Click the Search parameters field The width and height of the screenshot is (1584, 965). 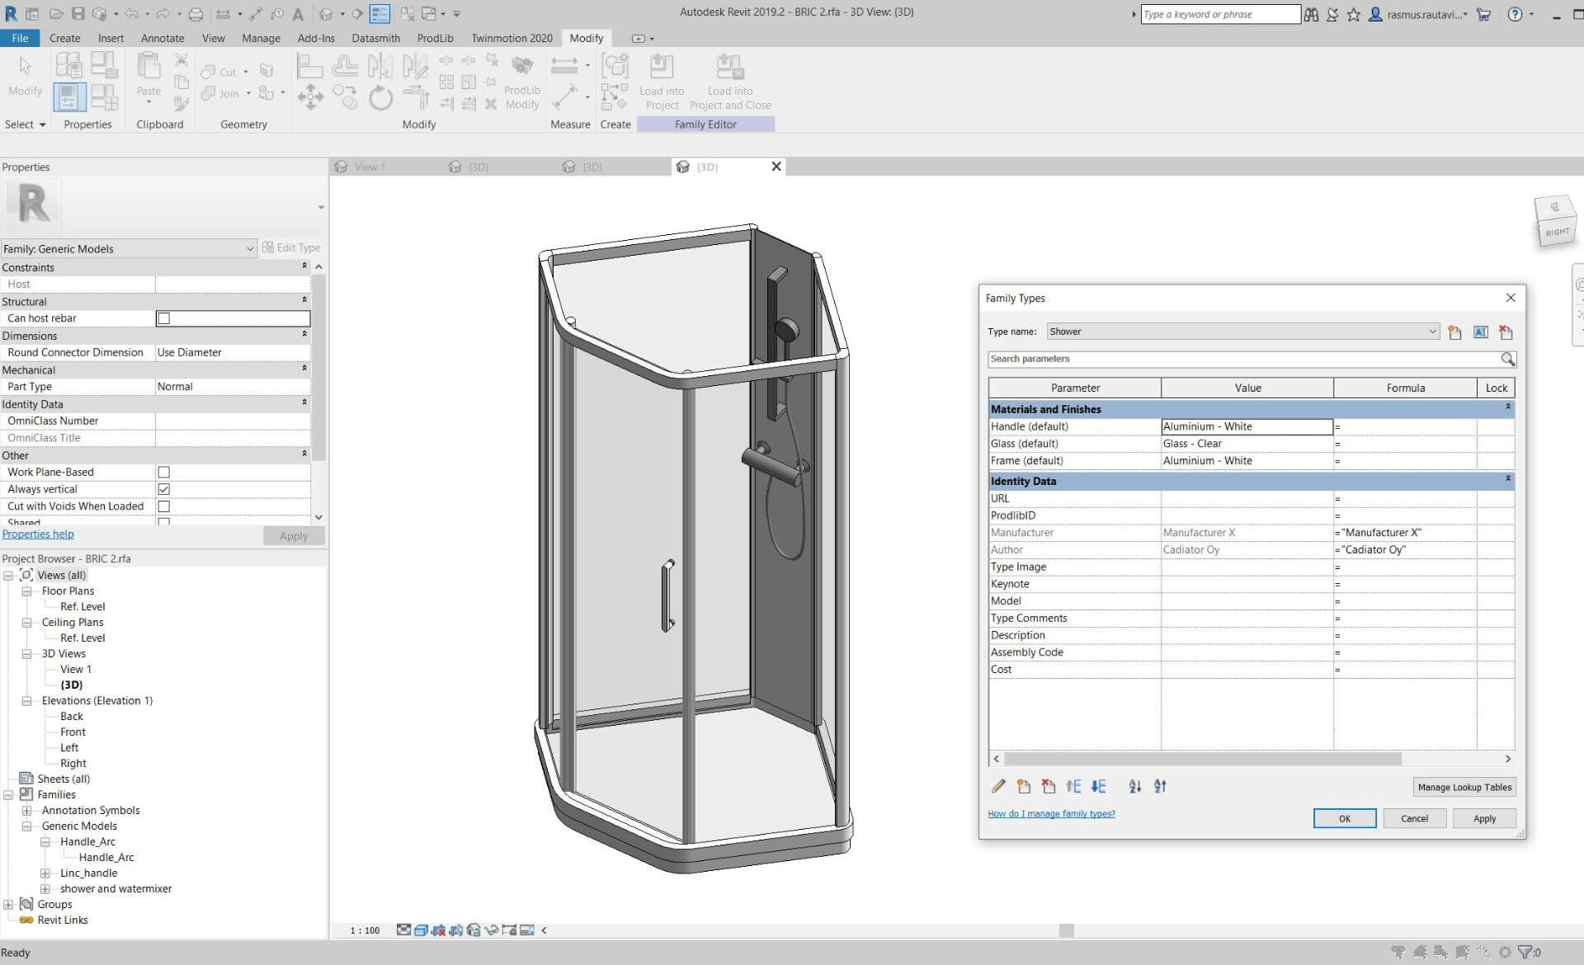(1244, 359)
